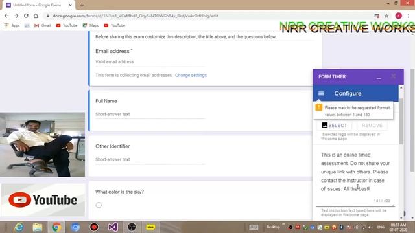
Task: Select the Other Identifier question
Action: pos(112,146)
